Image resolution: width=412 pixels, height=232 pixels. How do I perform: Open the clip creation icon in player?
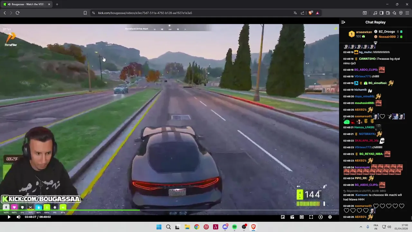(x=292, y=217)
